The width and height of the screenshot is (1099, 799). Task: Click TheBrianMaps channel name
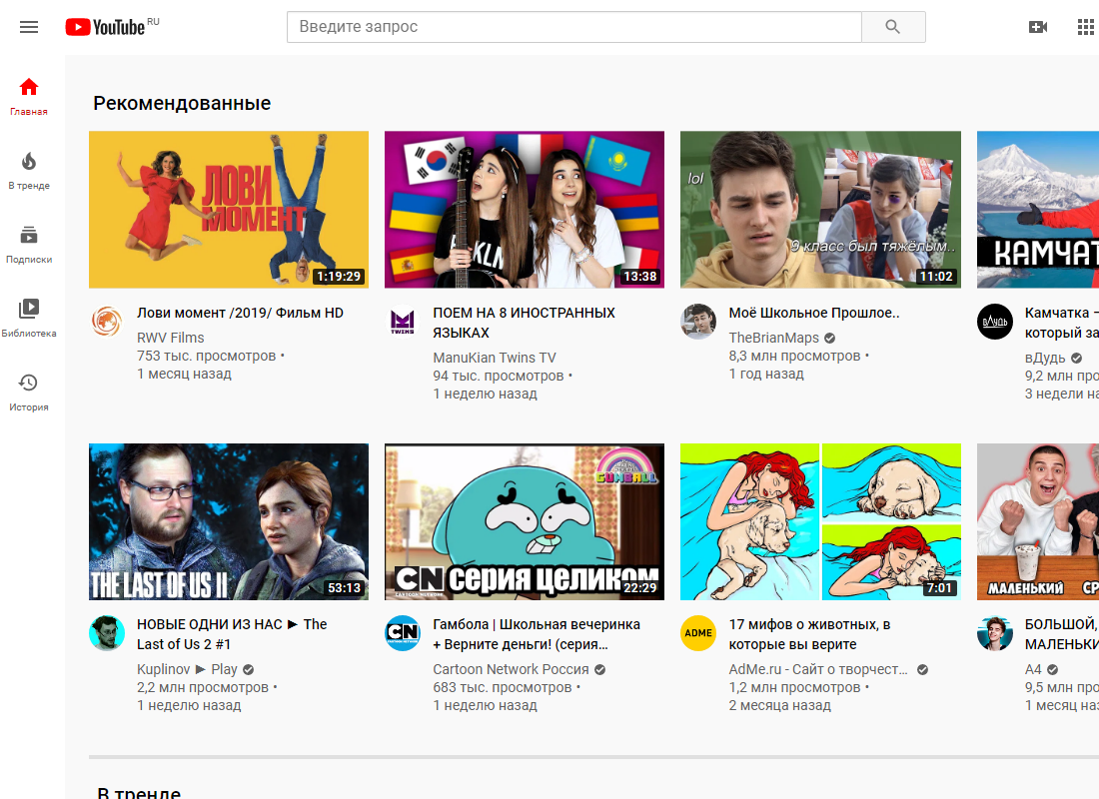point(773,338)
